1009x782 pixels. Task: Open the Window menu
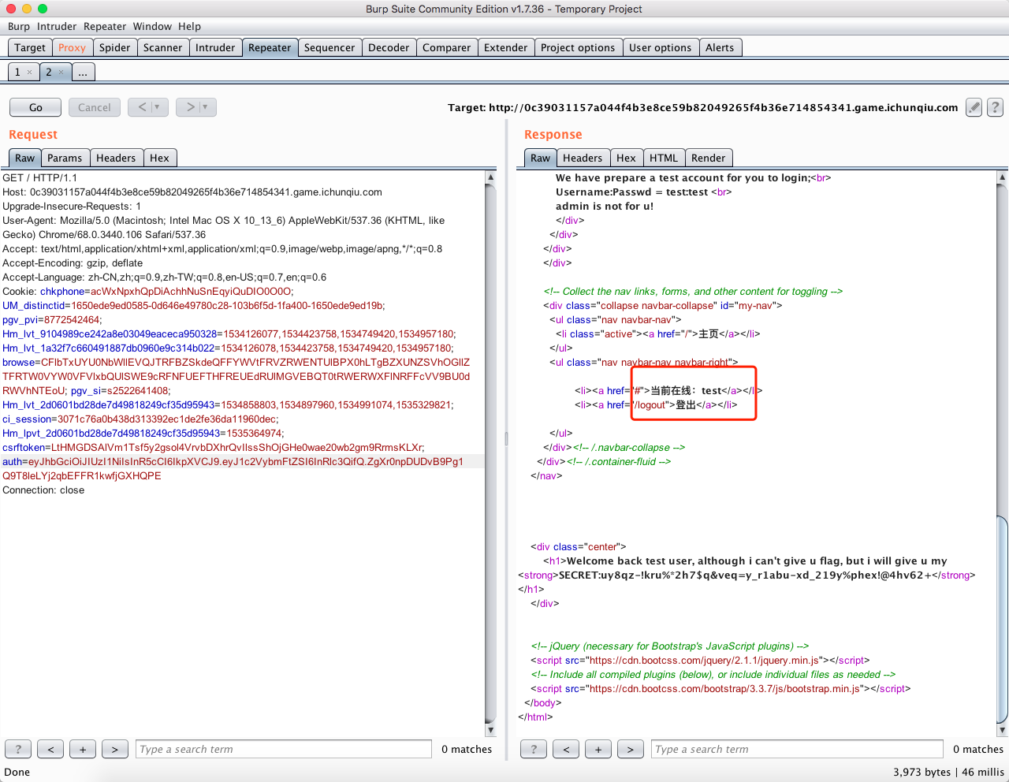(x=152, y=26)
